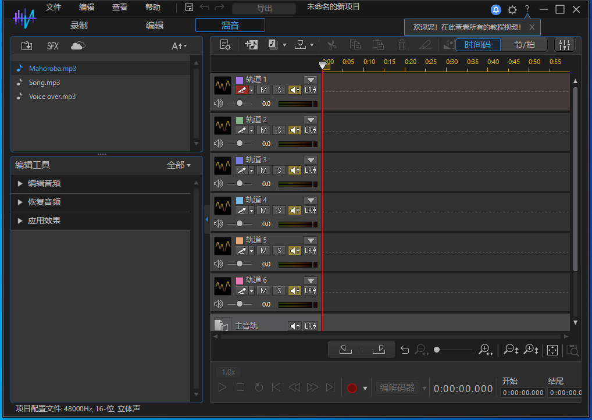Switch to the 录制 tab
The width and height of the screenshot is (592, 420).
(x=79, y=25)
